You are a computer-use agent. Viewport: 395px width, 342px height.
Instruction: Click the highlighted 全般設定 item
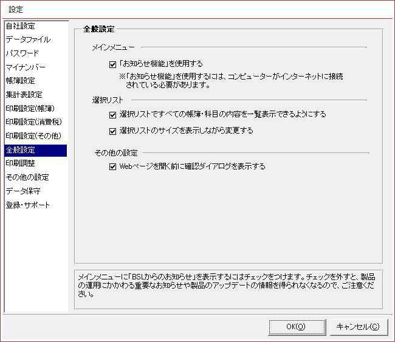coord(21,149)
